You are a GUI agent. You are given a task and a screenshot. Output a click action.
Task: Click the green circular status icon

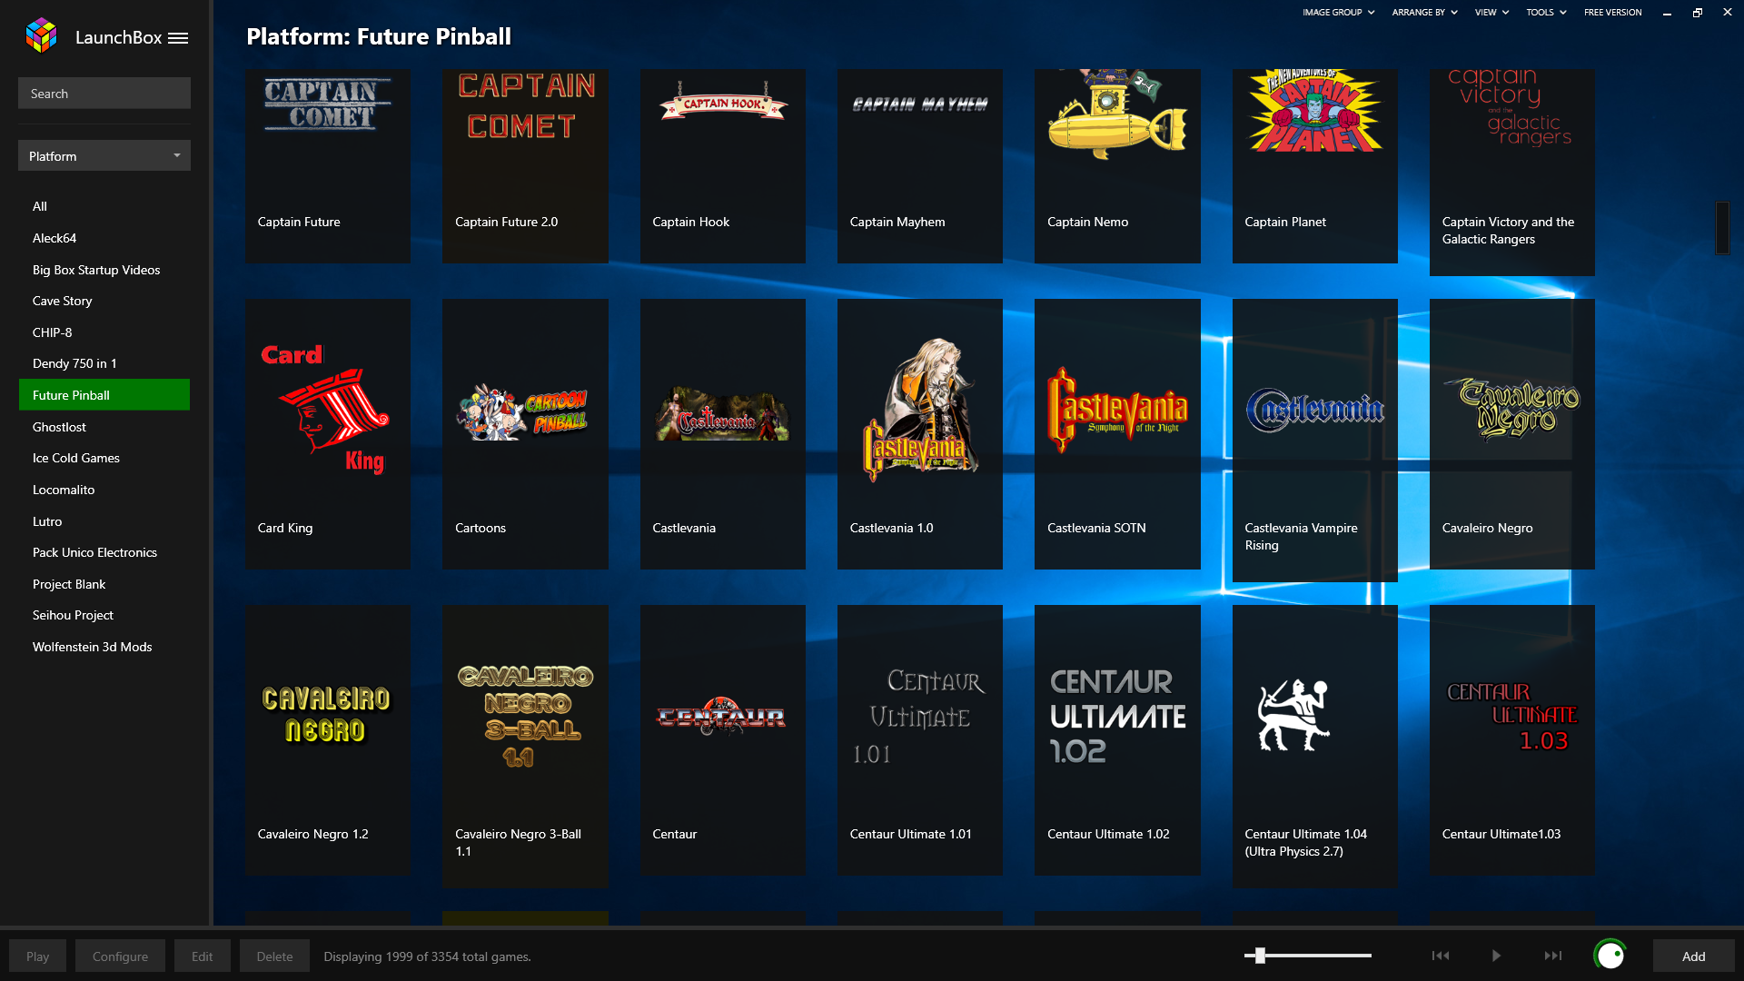[1610, 956]
